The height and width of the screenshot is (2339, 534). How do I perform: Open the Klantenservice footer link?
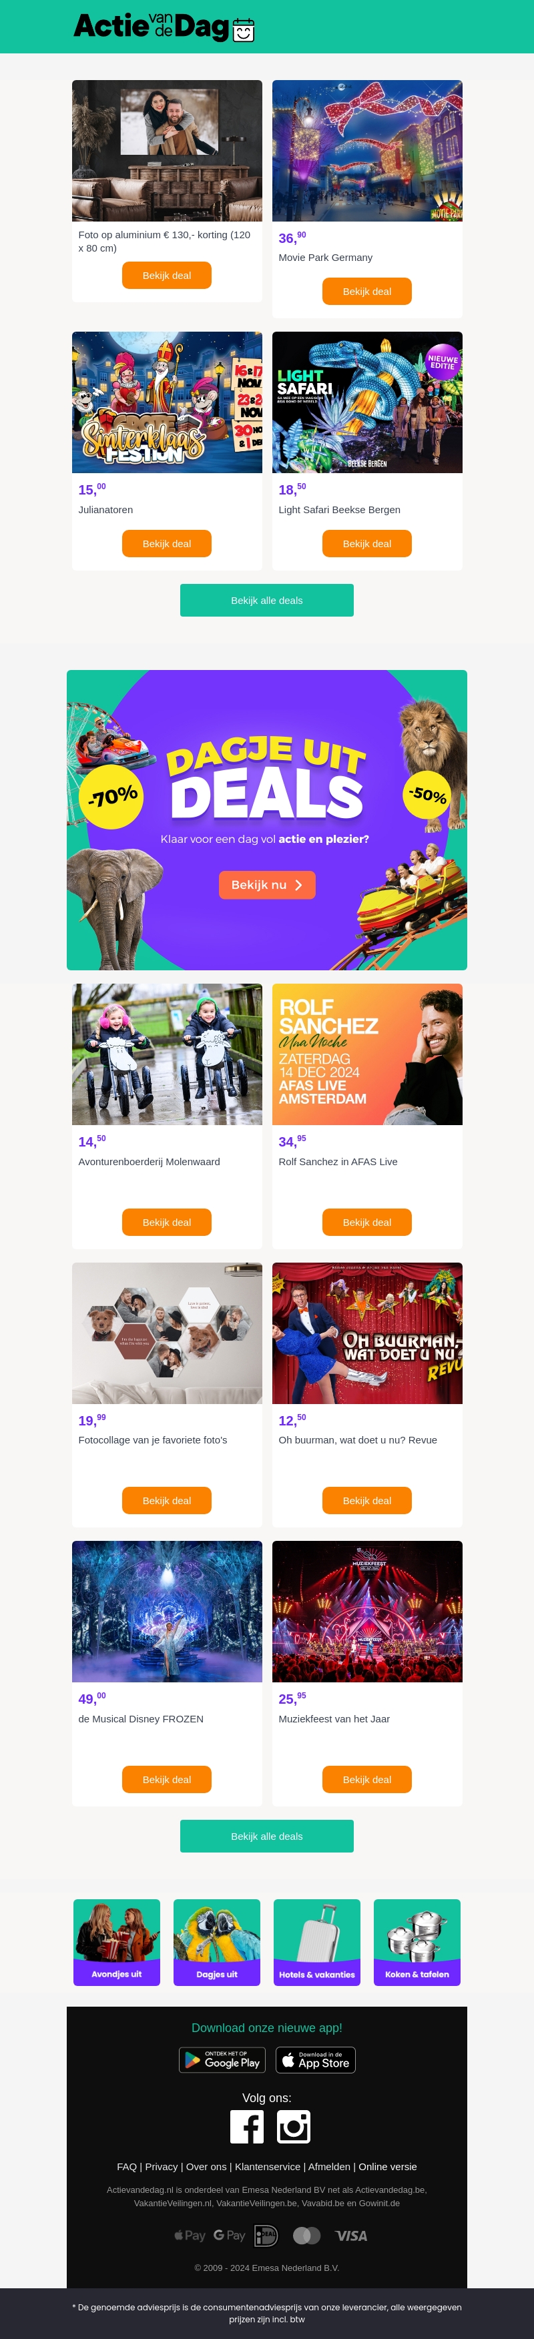click(x=267, y=2166)
